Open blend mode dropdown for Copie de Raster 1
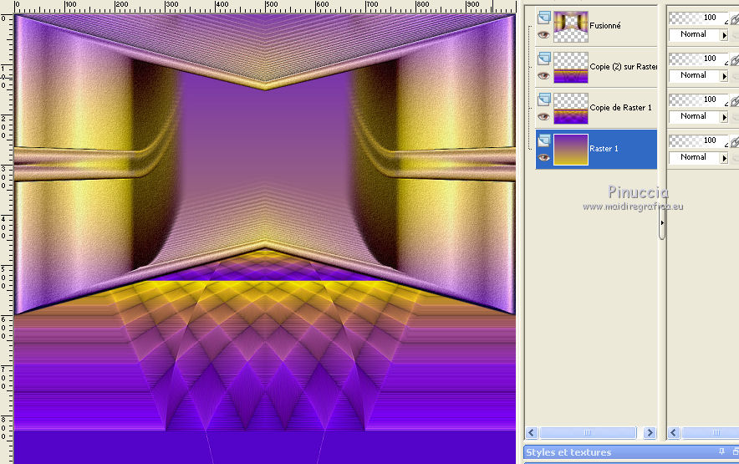739x464 pixels. (724, 117)
